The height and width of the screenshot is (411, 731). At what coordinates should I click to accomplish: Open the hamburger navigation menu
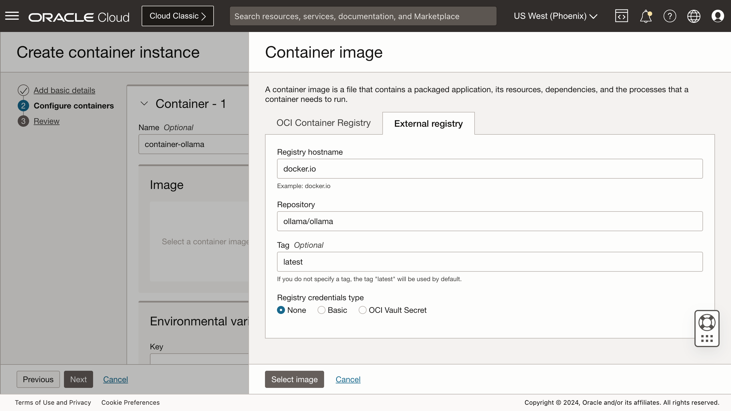[12, 16]
